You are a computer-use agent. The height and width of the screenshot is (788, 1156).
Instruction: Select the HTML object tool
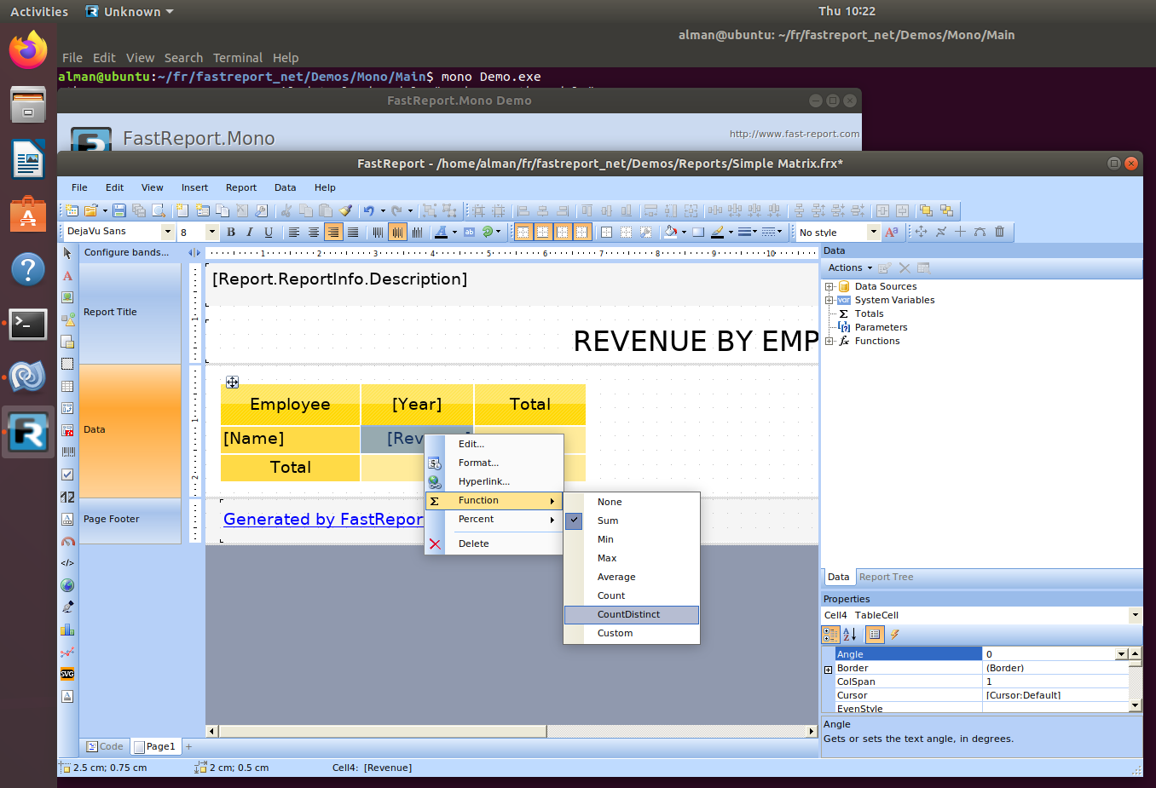point(67,563)
